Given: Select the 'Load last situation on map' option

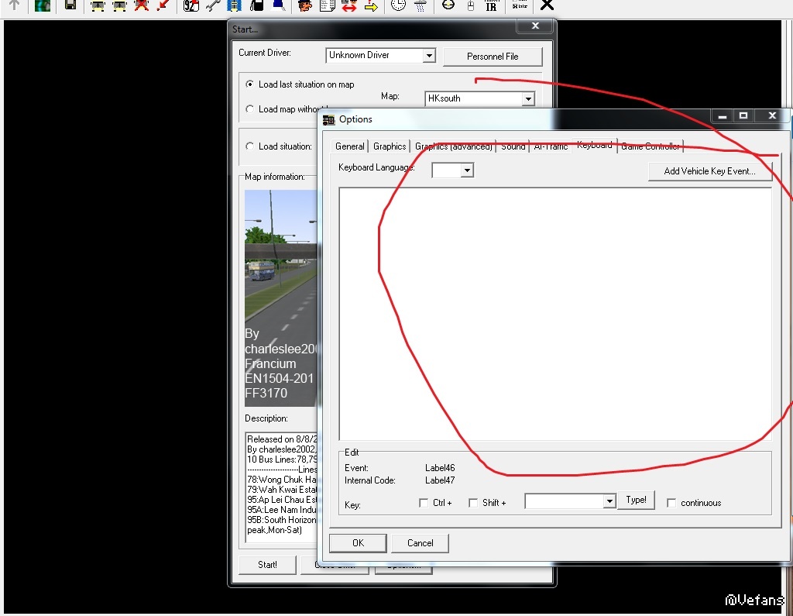Looking at the screenshot, I should pos(249,84).
